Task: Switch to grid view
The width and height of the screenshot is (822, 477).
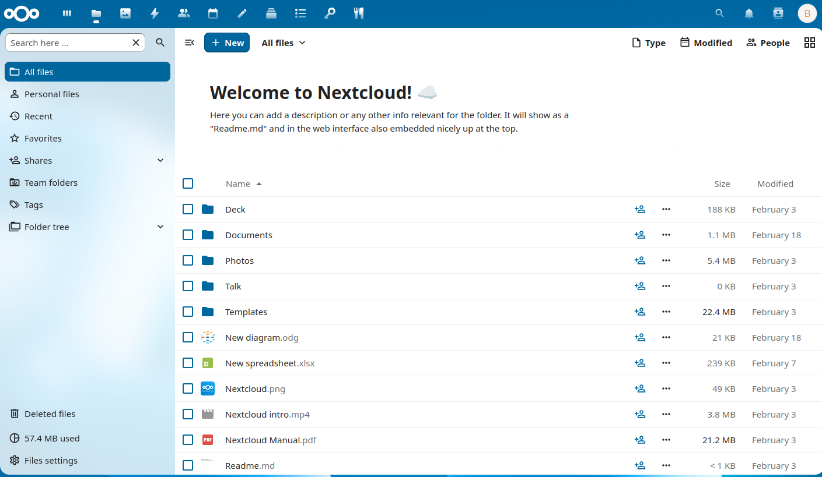Action: pyautogui.click(x=810, y=43)
